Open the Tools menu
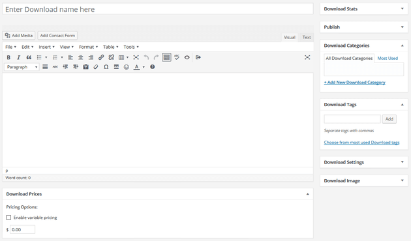This screenshot has height=241, width=411. pos(131,47)
